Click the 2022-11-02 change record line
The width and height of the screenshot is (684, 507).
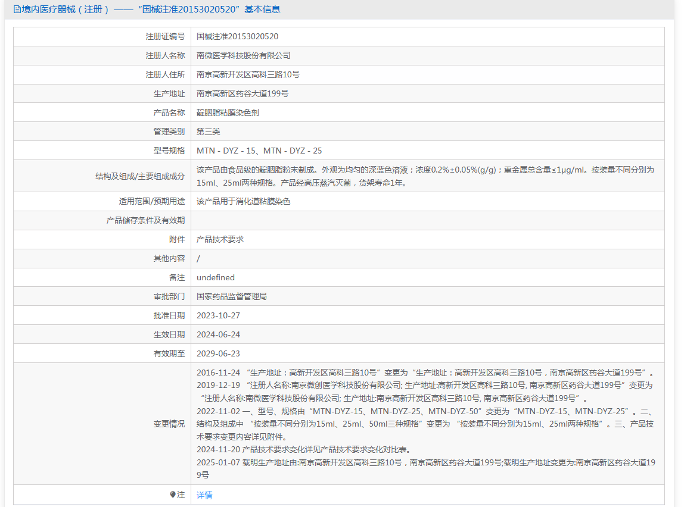click(425, 424)
